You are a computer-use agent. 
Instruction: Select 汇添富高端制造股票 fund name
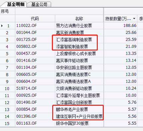(74, 40)
